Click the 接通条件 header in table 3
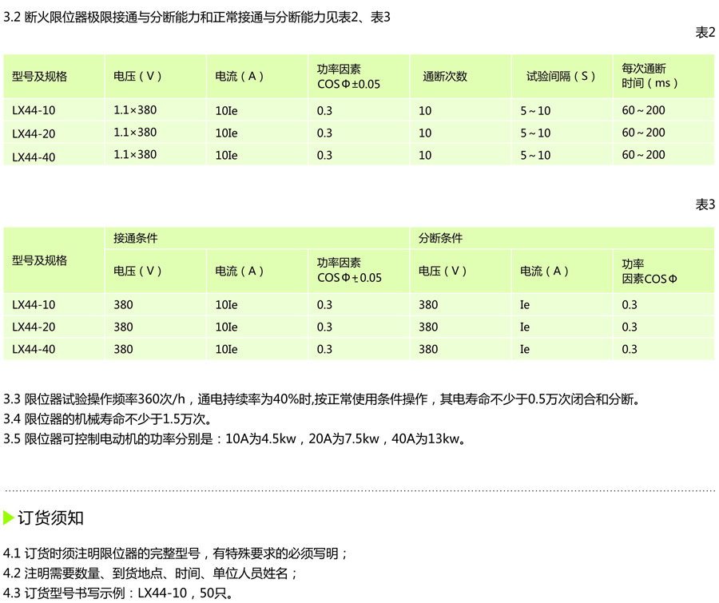 (x=135, y=239)
